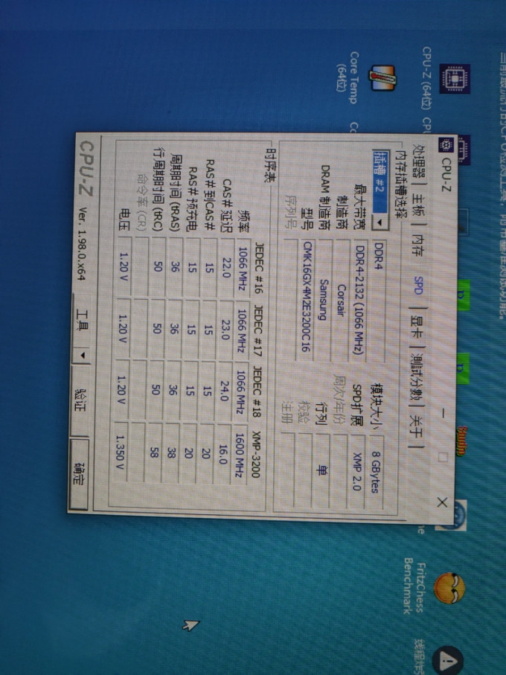Click the Ver. 1.98.0.x64 version text

[82, 243]
